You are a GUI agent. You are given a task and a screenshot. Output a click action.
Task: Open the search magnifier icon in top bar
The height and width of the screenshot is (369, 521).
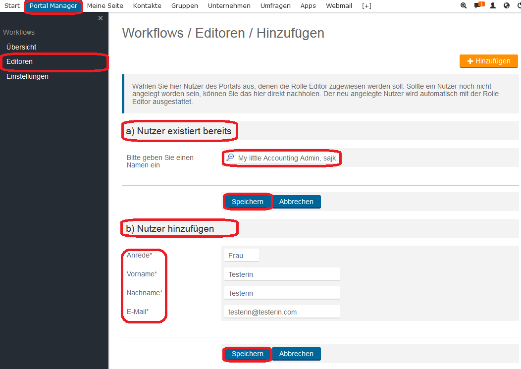(x=464, y=5)
